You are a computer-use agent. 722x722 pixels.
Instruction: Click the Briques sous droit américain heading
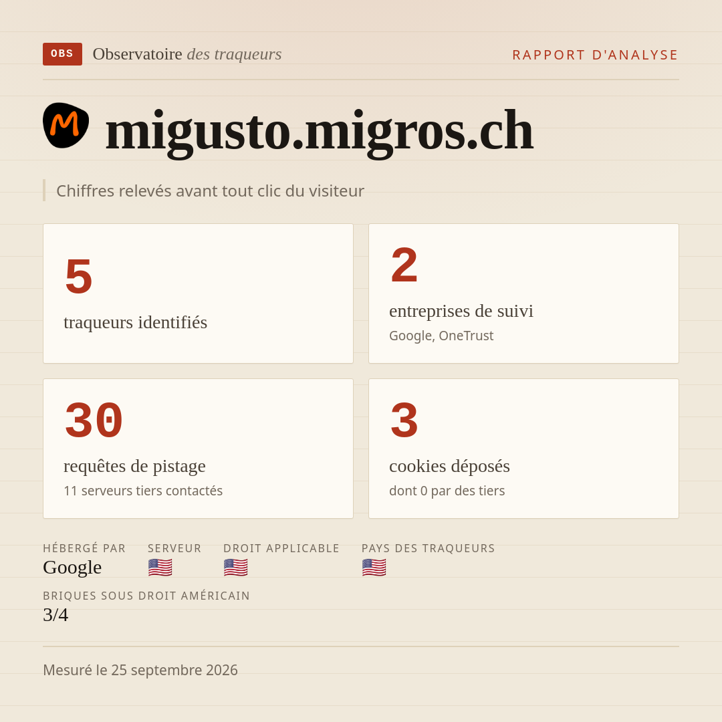(146, 596)
